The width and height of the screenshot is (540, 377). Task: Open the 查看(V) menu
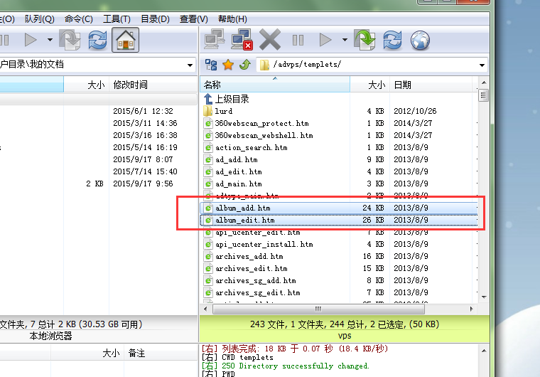[193, 19]
